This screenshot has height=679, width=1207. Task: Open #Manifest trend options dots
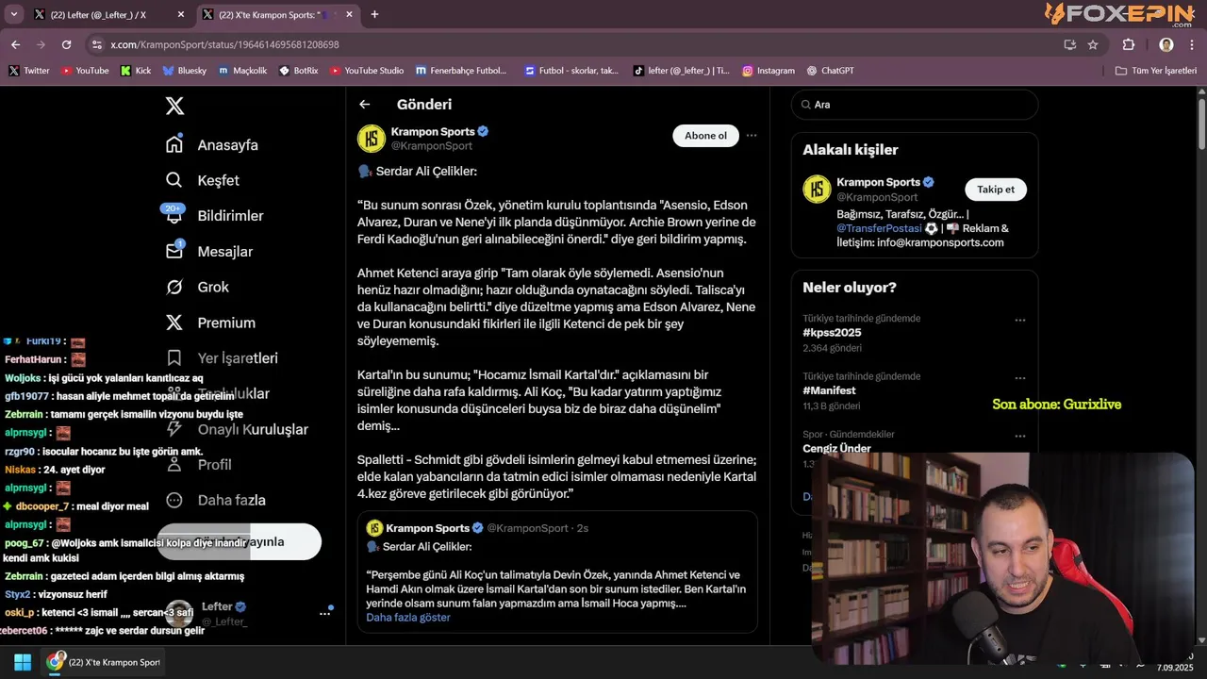click(x=1020, y=378)
